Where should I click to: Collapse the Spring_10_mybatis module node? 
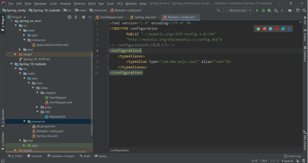pyautogui.click(x=12, y=64)
